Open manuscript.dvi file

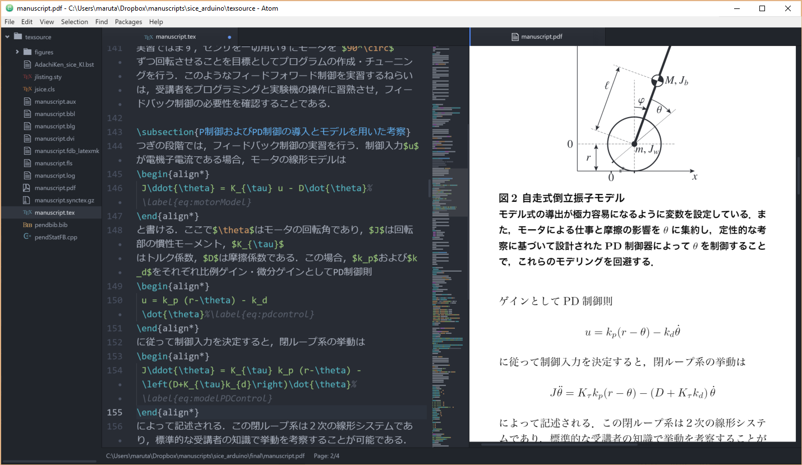tap(54, 138)
